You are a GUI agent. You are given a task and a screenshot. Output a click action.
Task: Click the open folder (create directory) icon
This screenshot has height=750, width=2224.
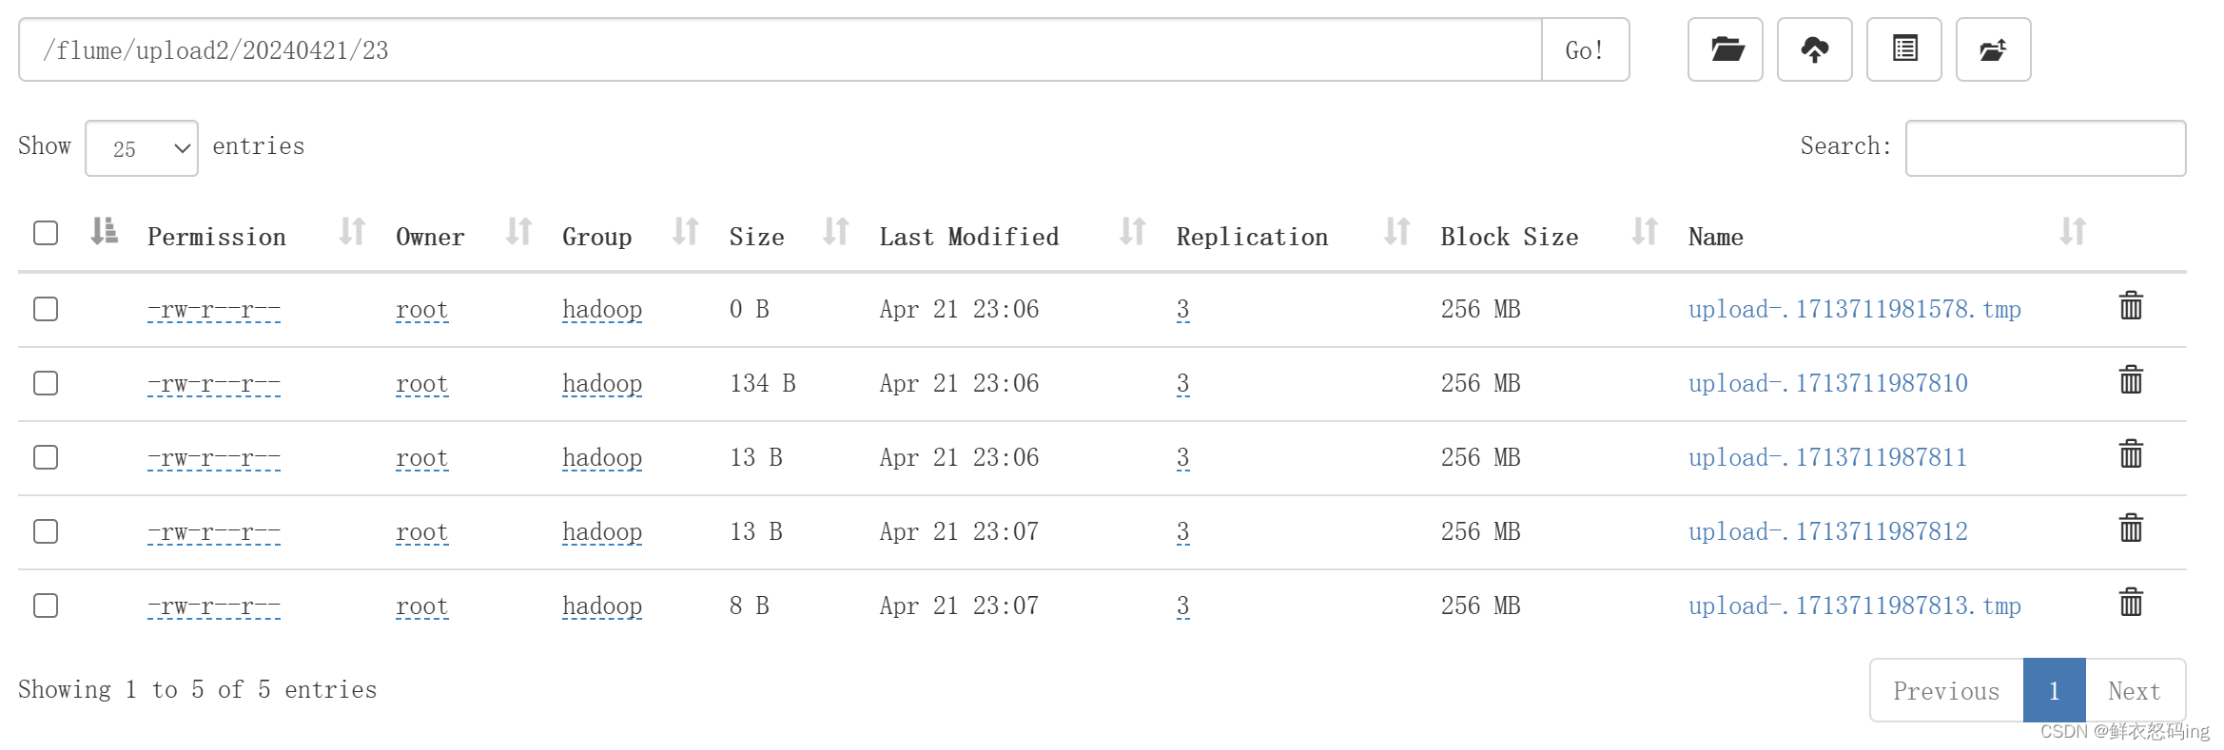[1726, 49]
